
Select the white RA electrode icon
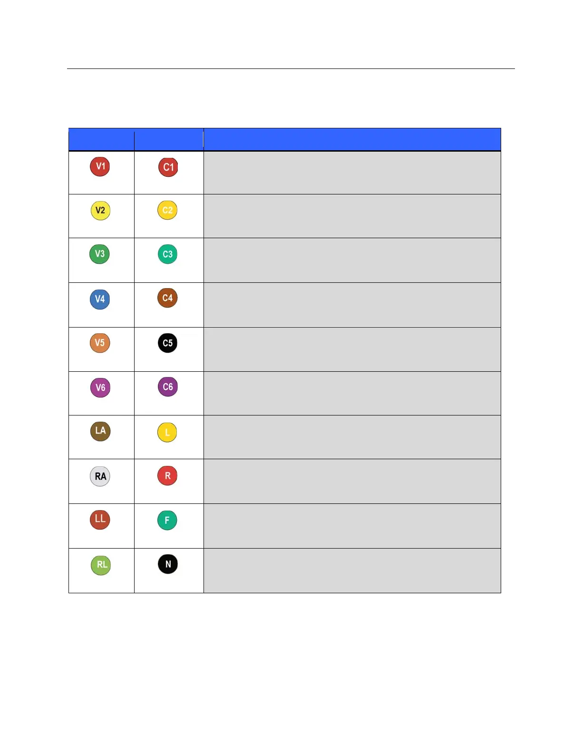pyautogui.click(x=100, y=476)
